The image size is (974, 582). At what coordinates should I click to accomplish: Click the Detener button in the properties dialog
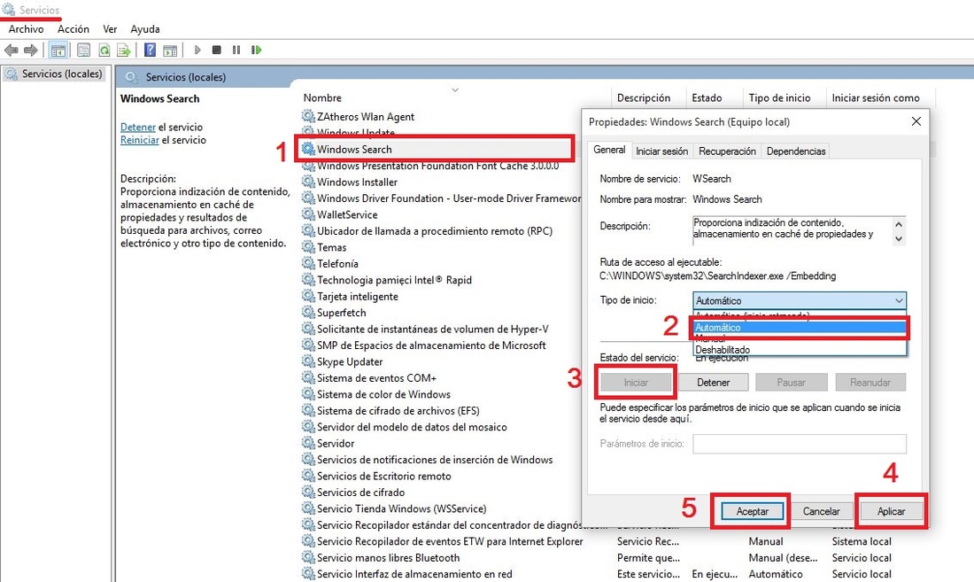(x=713, y=383)
